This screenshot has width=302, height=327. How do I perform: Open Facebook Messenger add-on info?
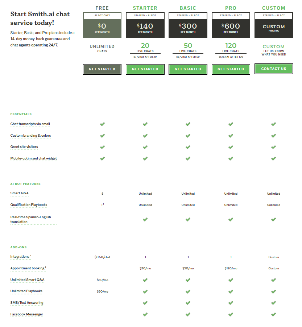pos(26,314)
